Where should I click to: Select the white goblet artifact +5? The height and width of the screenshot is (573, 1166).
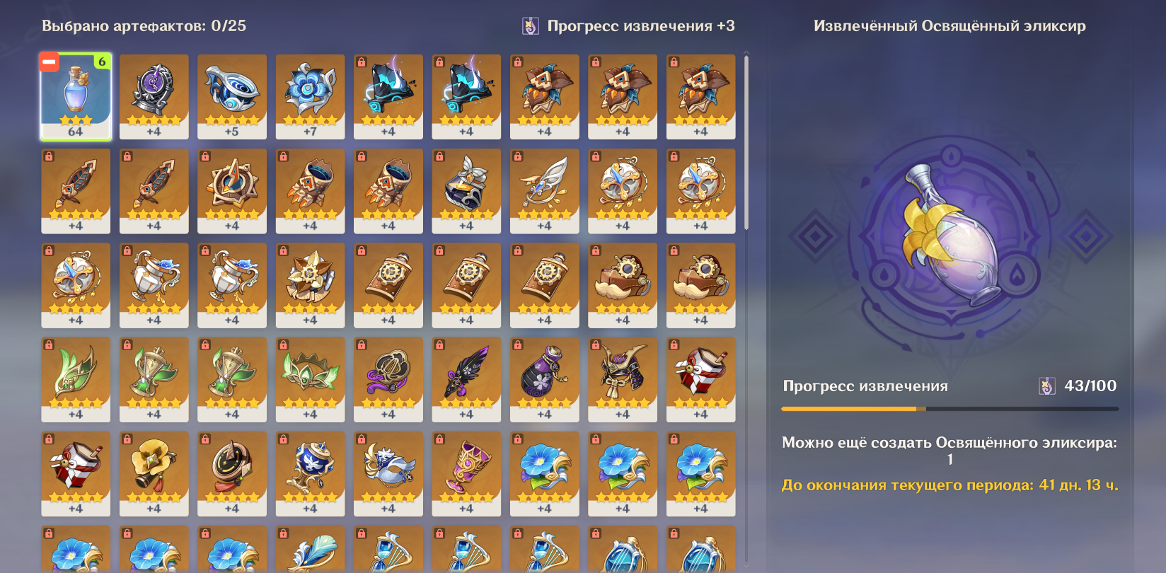pos(232,97)
